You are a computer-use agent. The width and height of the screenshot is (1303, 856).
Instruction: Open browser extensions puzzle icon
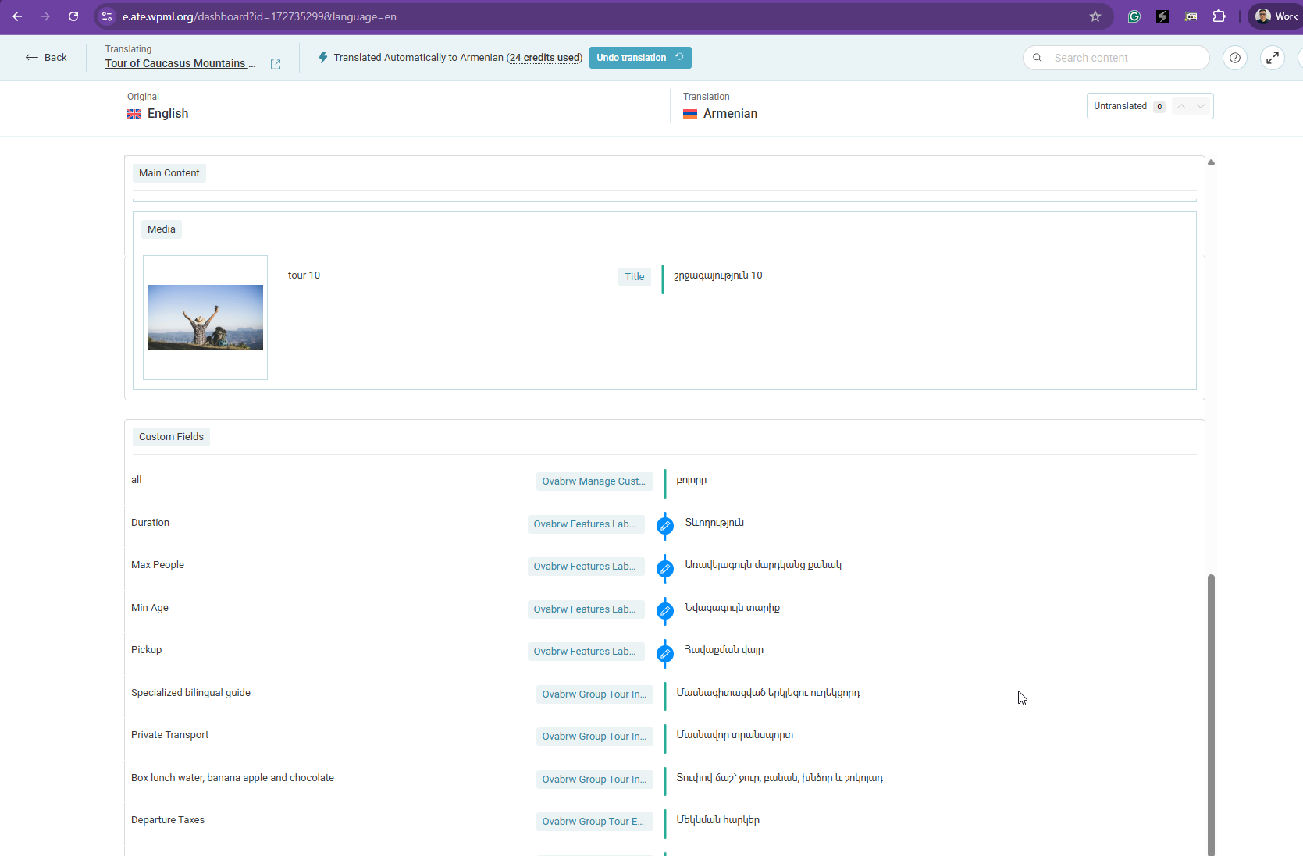tap(1219, 16)
